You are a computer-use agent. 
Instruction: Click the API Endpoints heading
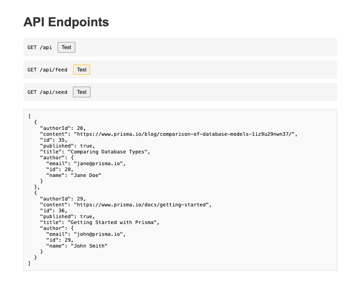66,22
